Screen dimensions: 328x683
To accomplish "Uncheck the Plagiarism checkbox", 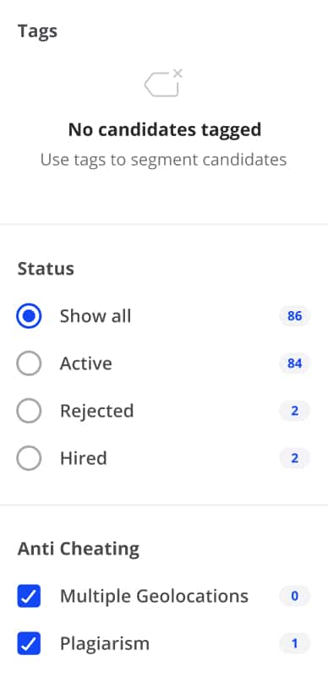I will click(x=30, y=643).
